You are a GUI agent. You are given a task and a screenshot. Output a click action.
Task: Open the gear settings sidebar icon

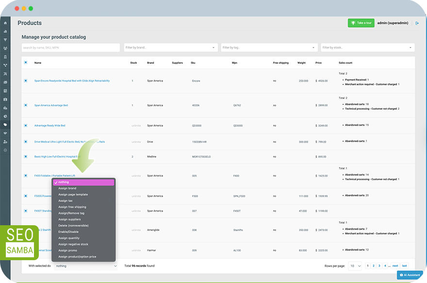pyautogui.click(x=5, y=150)
